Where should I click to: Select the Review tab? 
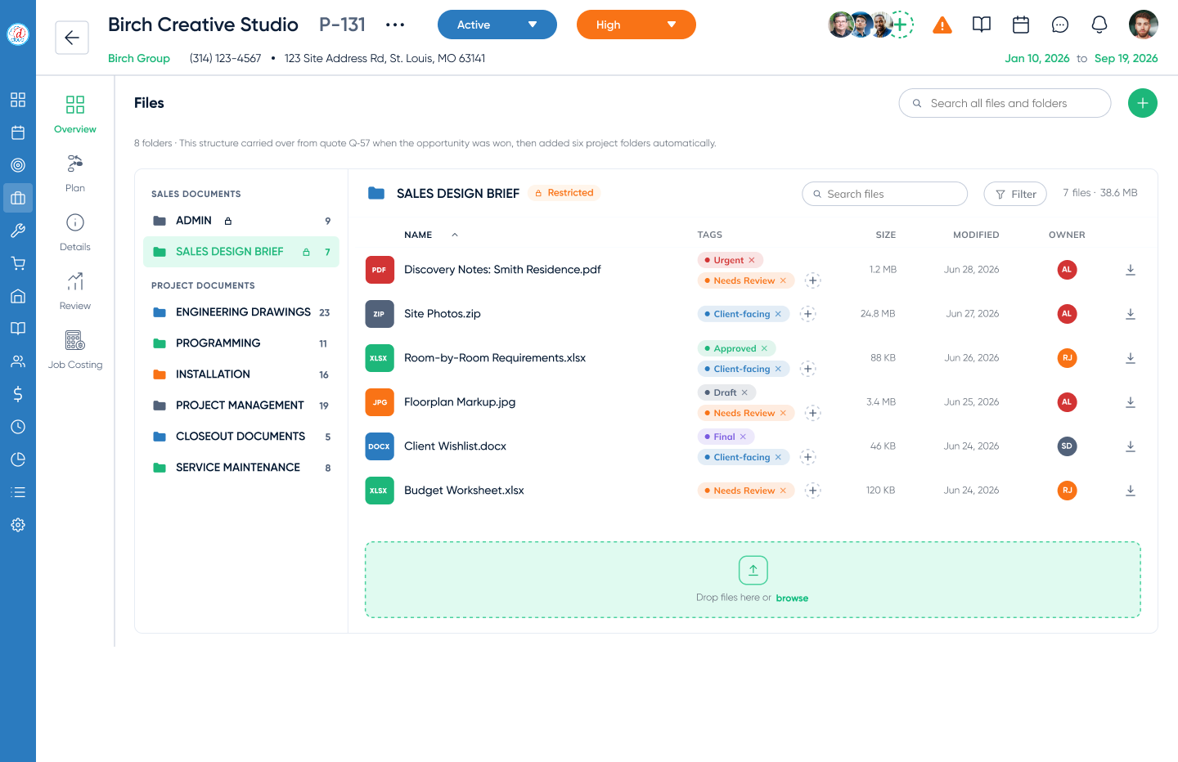(75, 290)
